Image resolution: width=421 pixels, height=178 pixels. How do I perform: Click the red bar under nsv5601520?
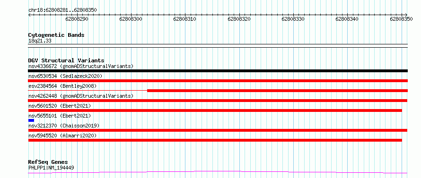(215, 110)
